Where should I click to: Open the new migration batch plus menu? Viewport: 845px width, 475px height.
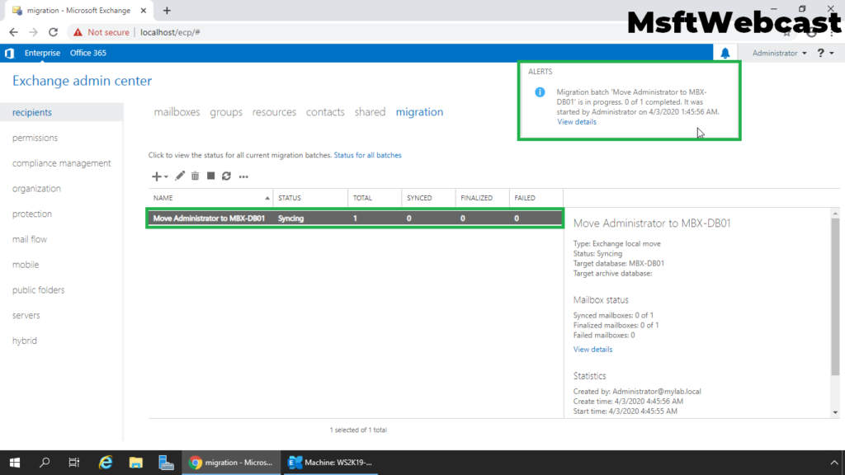pos(159,176)
